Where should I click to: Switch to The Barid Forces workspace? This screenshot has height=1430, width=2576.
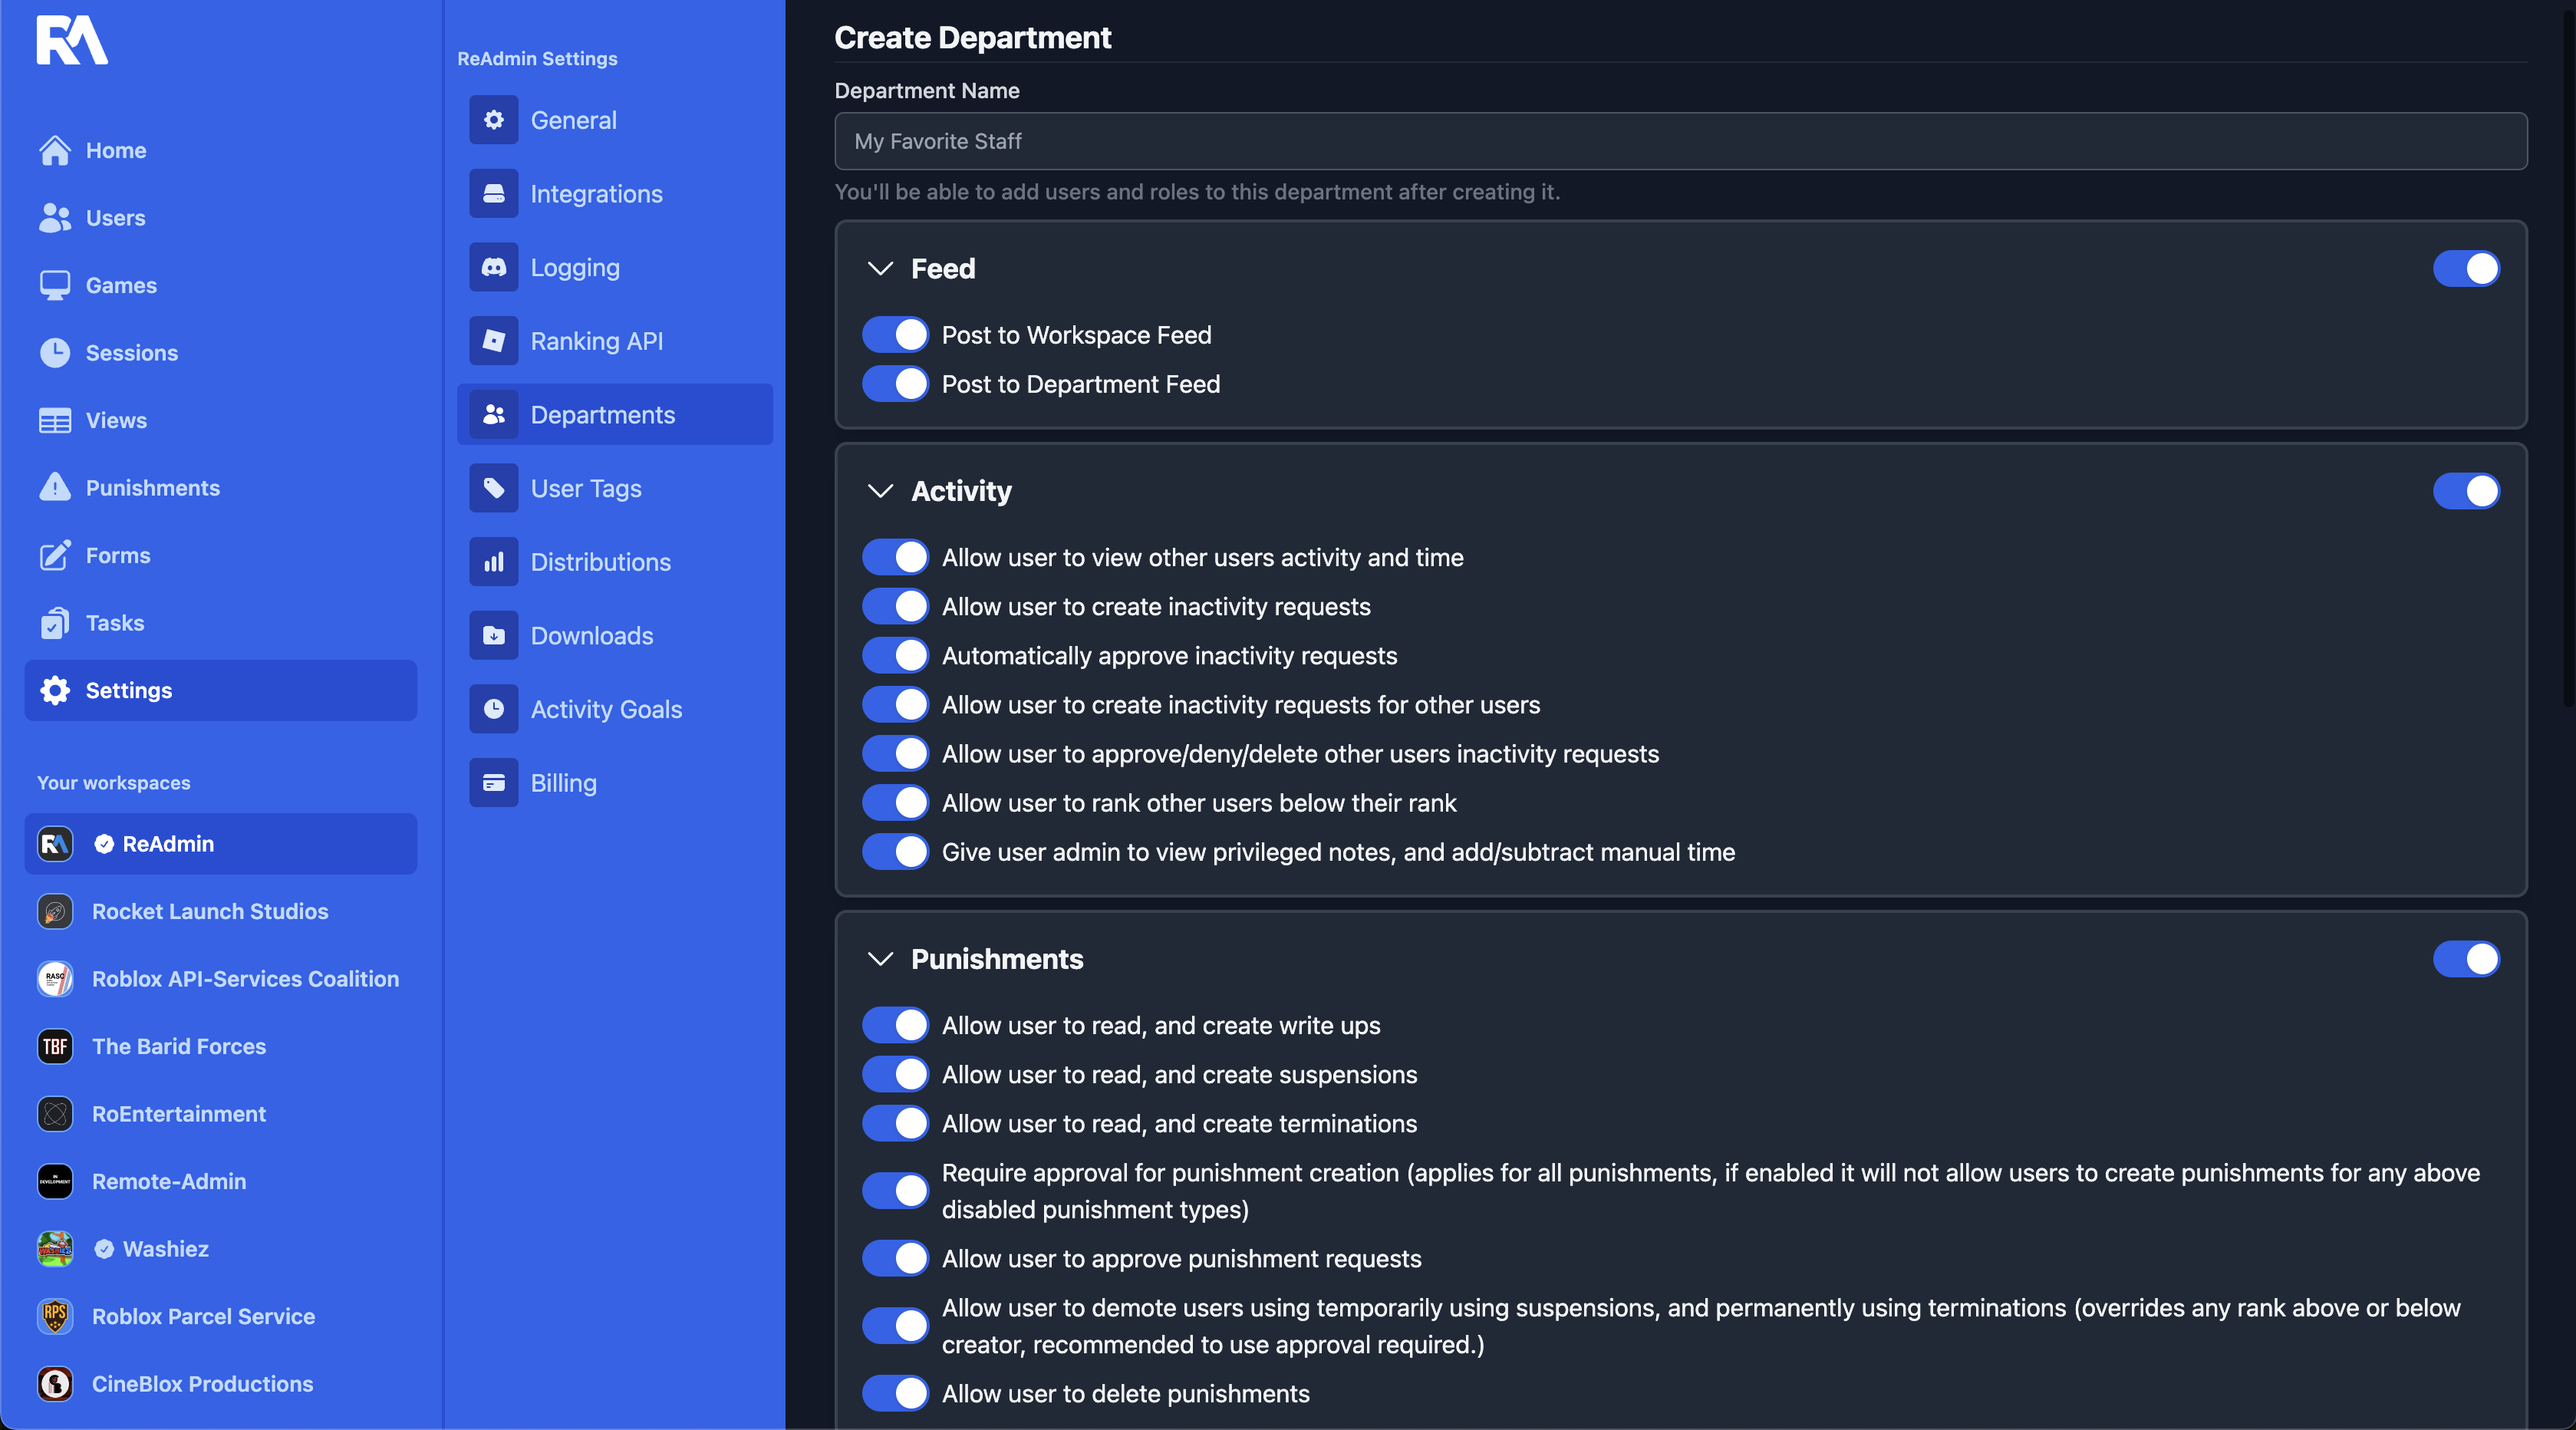pyautogui.click(x=178, y=1046)
